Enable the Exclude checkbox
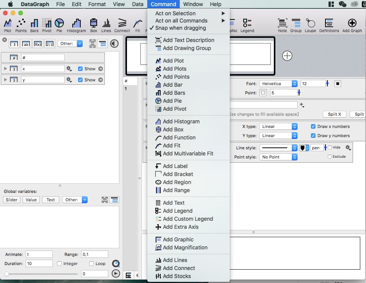This screenshot has width=366, height=283. (x=330, y=157)
